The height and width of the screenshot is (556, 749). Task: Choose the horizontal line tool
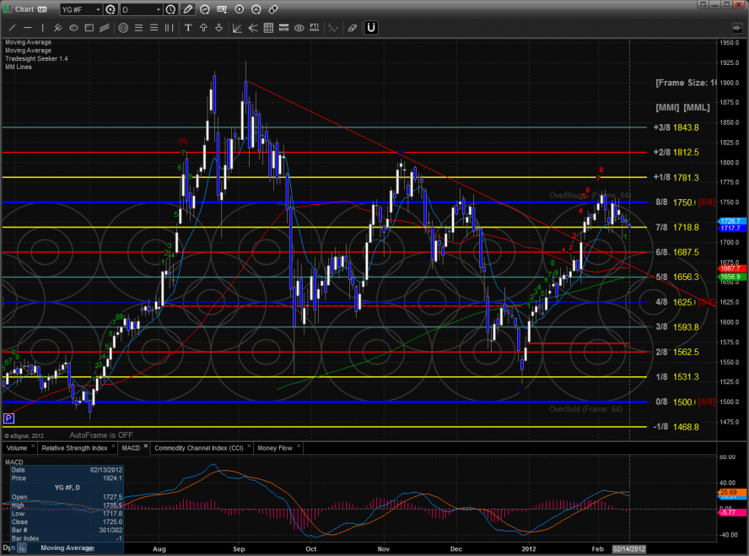[x=27, y=27]
